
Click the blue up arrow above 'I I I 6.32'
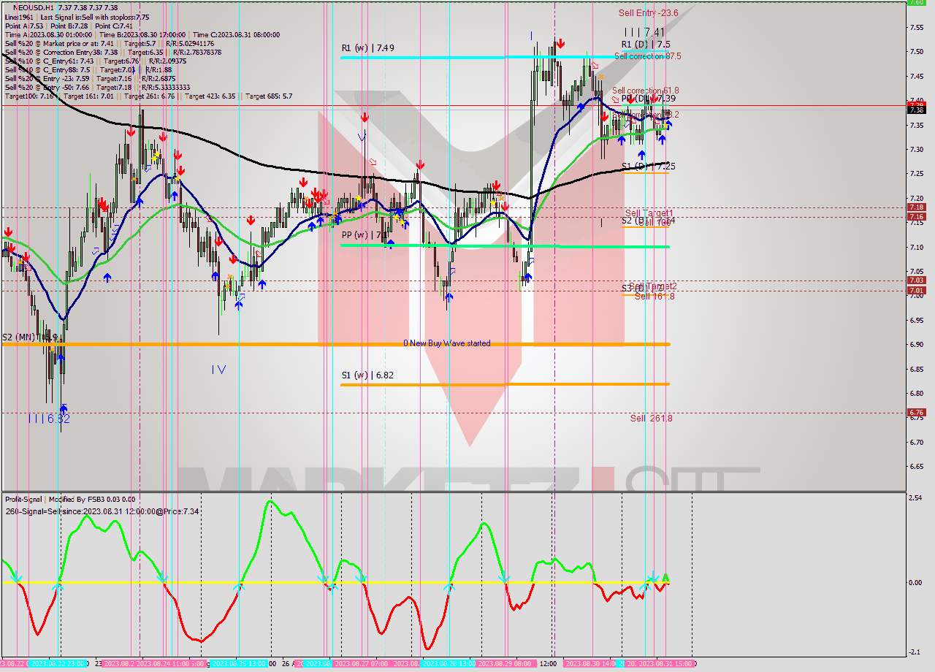click(x=64, y=409)
